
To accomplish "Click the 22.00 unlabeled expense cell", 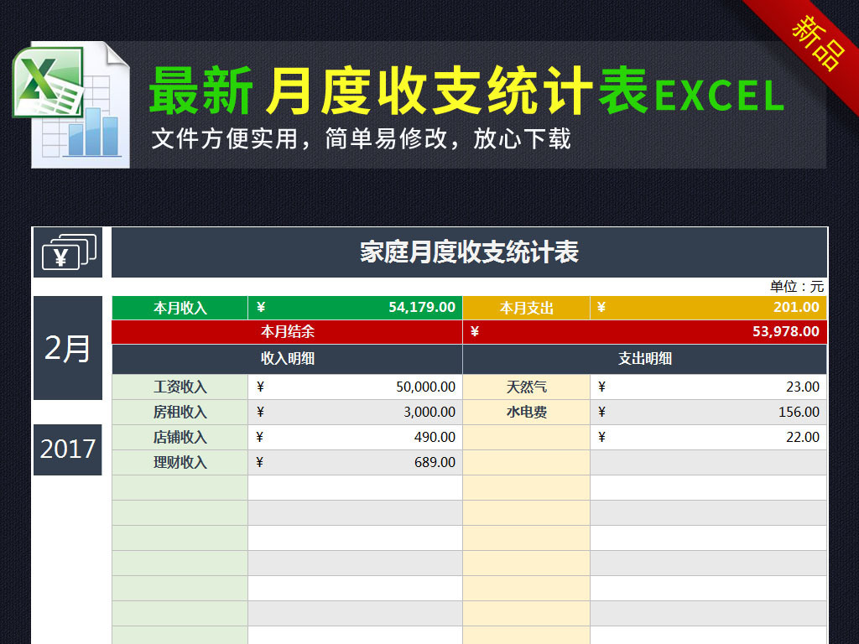I will pyautogui.click(x=708, y=438).
